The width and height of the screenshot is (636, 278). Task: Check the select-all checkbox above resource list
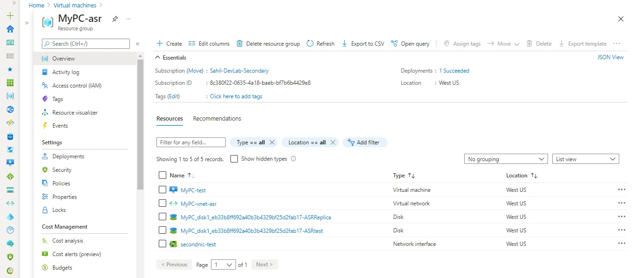pos(162,176)
